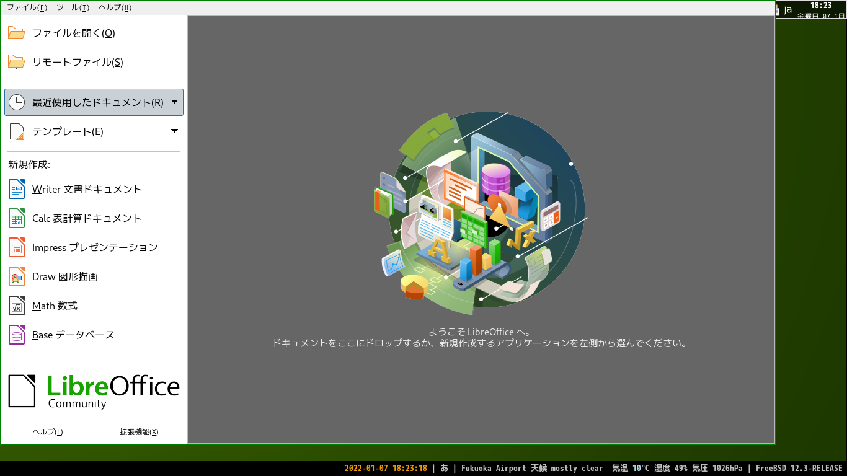Expand the テンプレート dropdown arrow

174,131
